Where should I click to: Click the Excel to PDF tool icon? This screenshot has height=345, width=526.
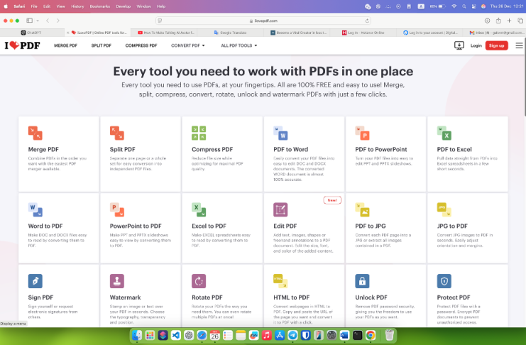point(199,209)
